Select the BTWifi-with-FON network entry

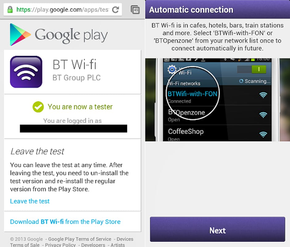coord(217,96)
